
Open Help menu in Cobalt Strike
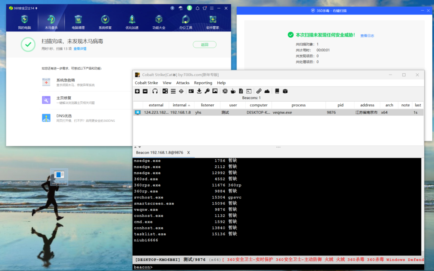[221, 83]
